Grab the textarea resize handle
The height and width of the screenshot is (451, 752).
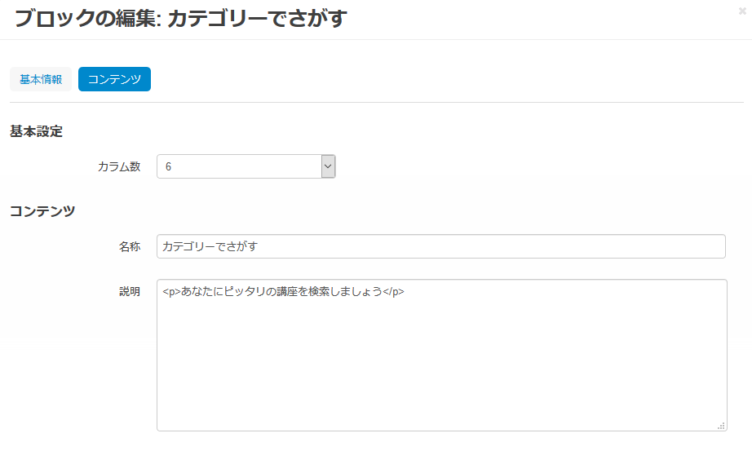tap(721, 425)
